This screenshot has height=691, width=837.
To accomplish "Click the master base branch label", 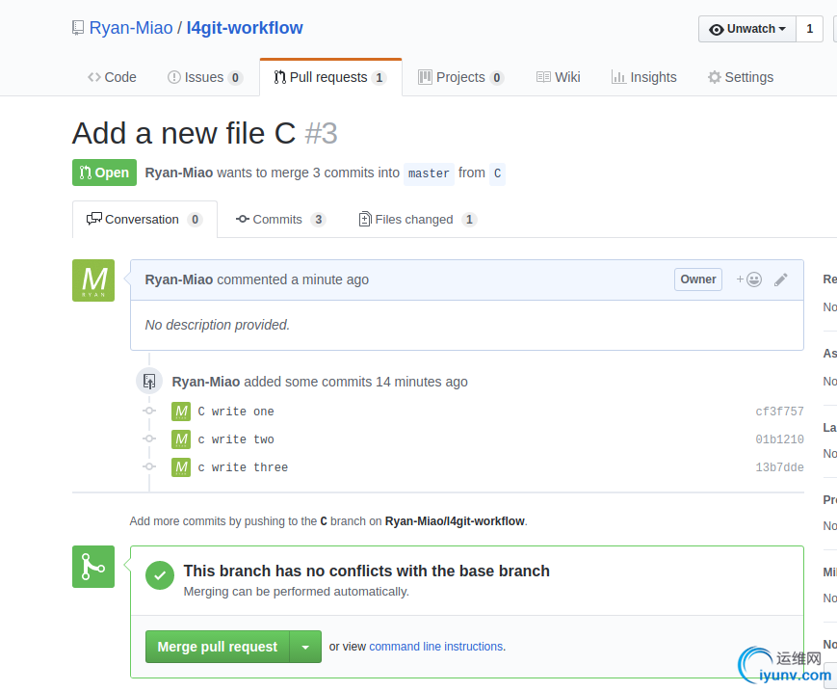I will pyautogui.click(x=429, y=173).
